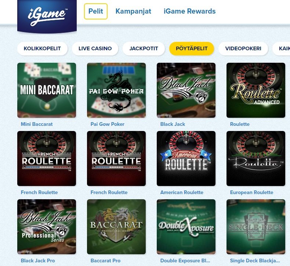This screenshot has width=290, height=266.
Task: Select the Pöytäpelit category filter
Action: tap(192, 48)
